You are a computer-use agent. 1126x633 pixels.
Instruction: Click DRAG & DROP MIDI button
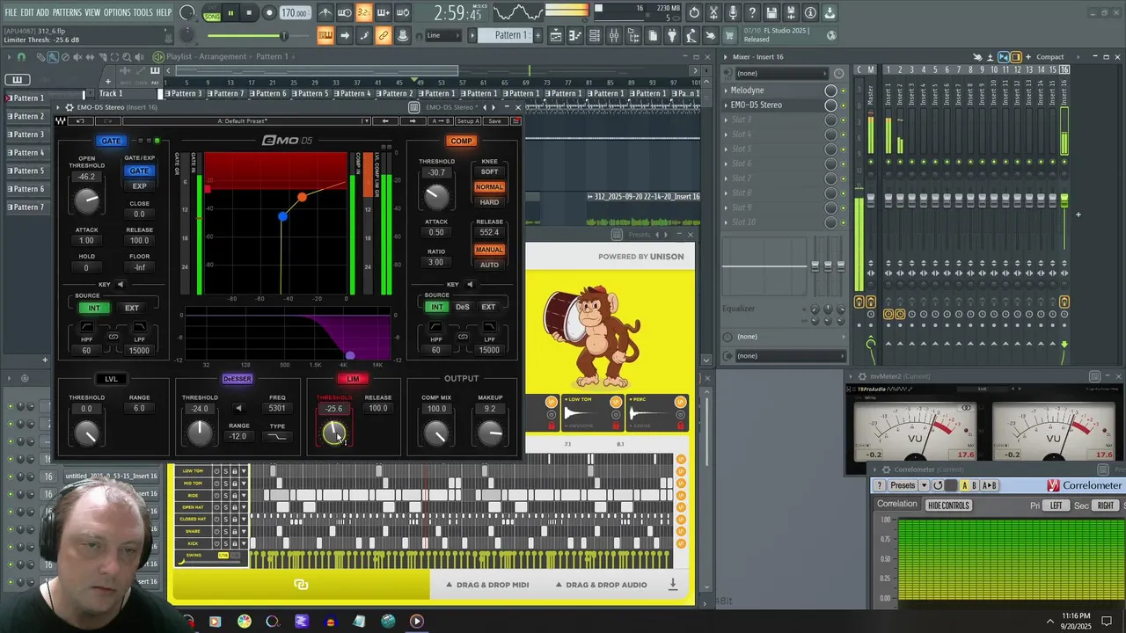tap(486, 585)
